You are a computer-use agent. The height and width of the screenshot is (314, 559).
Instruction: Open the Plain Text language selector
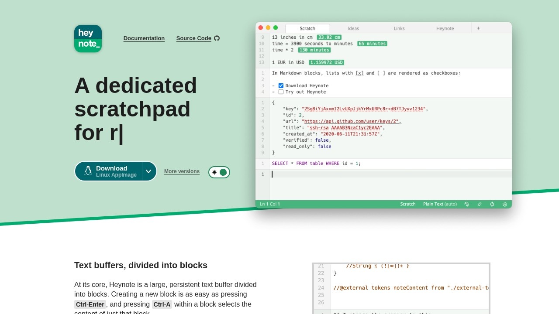click(x=439, y=204)
